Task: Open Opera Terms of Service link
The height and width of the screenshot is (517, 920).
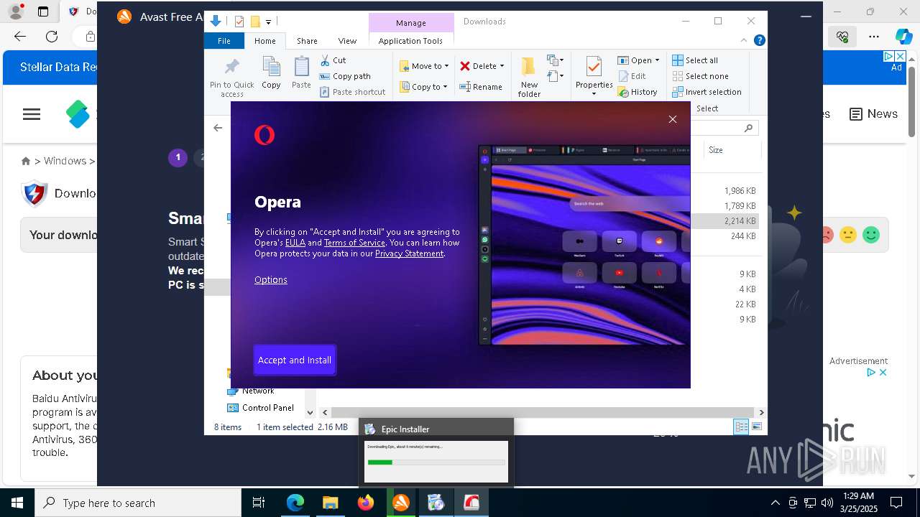Action: coord(354,243)
